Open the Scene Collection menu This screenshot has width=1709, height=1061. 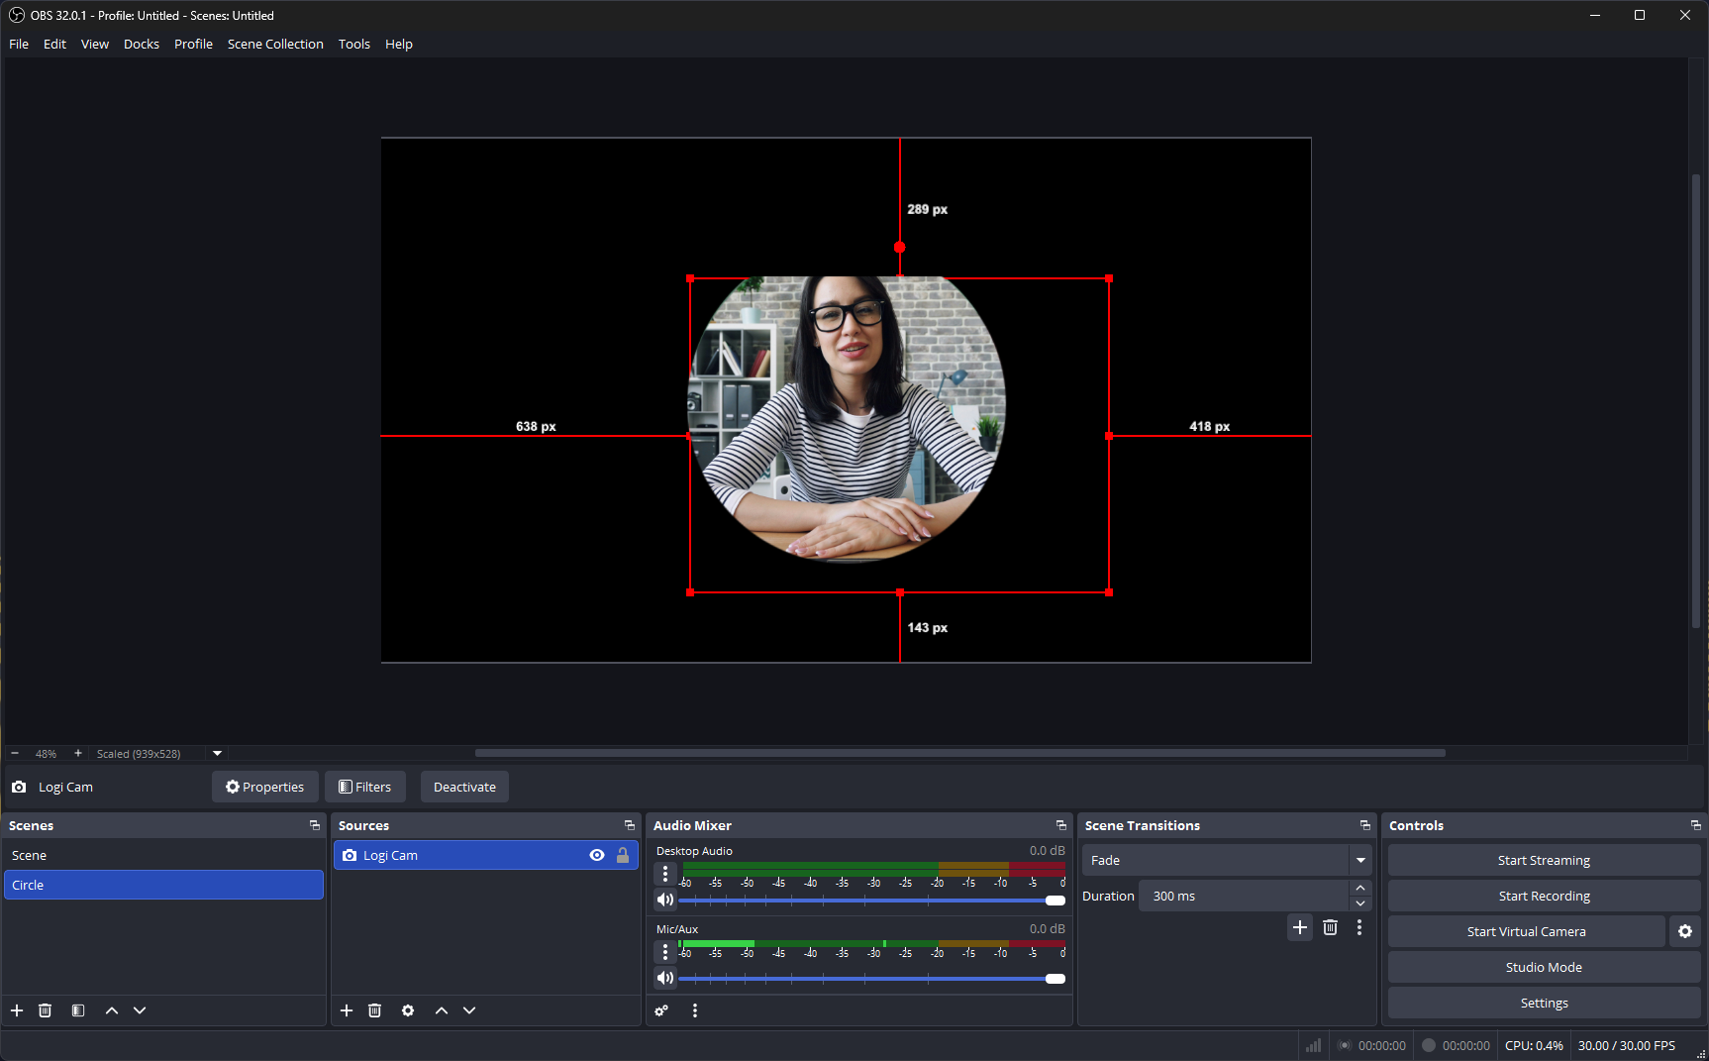275,45
